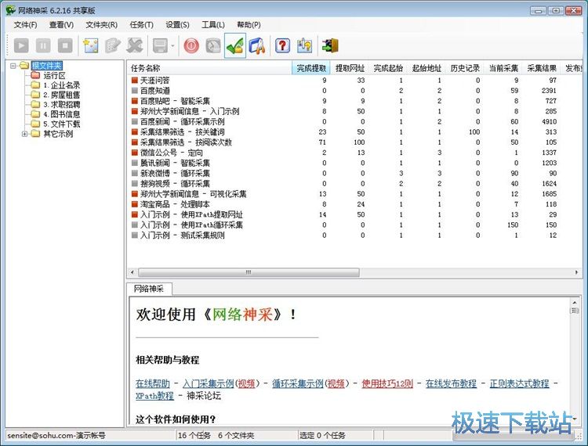Image resolution: width=588 pixels, height=446 pixels.
Task: Select the 3. 求职招聘 folder
Action: [61, 104]
